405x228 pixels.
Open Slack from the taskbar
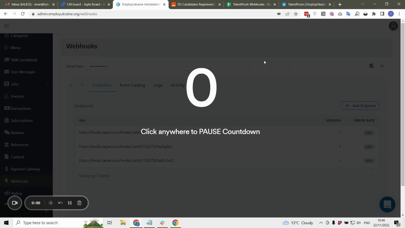click(162, 223)
